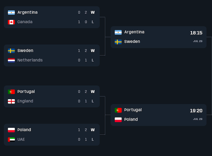Open the Netherlands team link
Screen dimensions: 212x156
point(30,60)
